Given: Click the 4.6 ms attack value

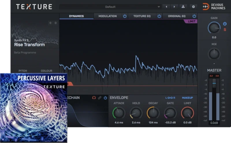Looking at the screenshot, I should (119, 123).
